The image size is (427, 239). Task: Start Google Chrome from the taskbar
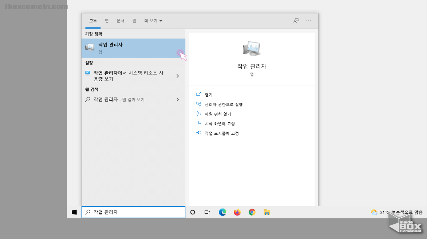click(252, 212)
